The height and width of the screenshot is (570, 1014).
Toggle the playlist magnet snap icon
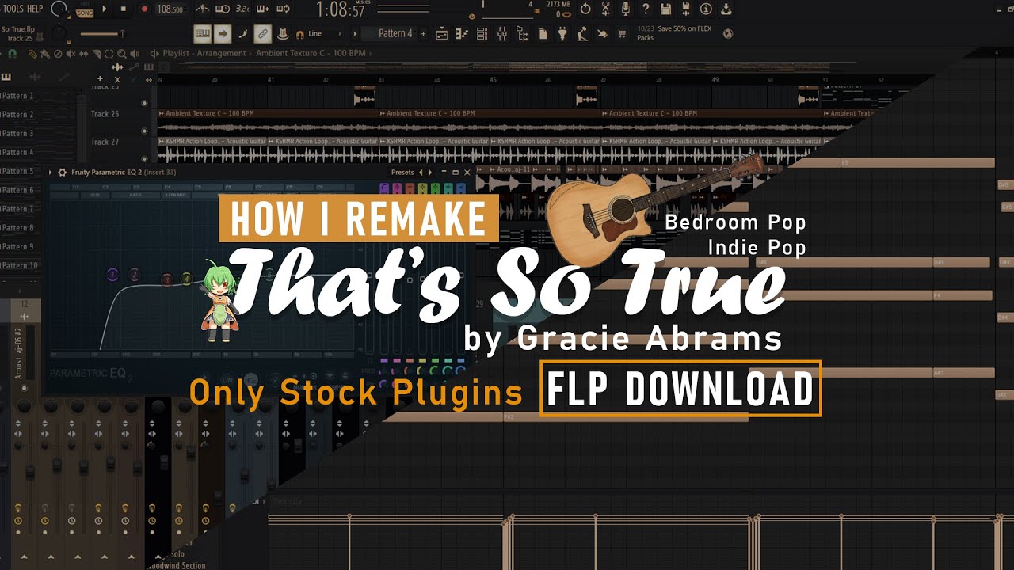11,54
